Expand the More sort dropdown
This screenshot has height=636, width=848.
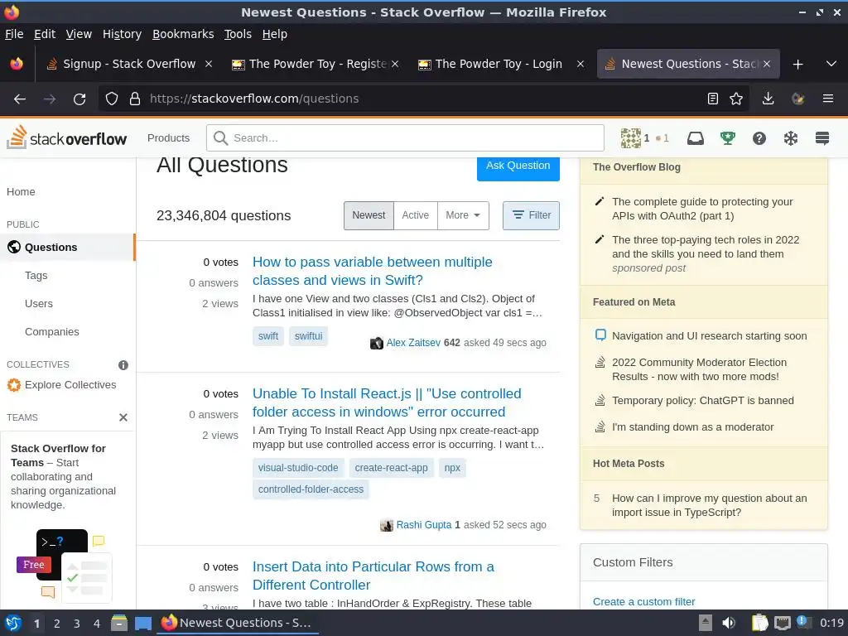[463, 215]
